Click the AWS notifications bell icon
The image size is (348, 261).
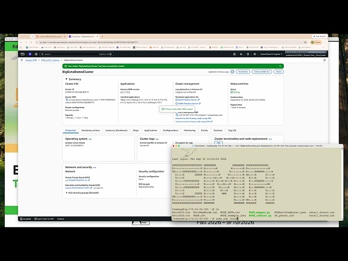(x=241, y=54)
